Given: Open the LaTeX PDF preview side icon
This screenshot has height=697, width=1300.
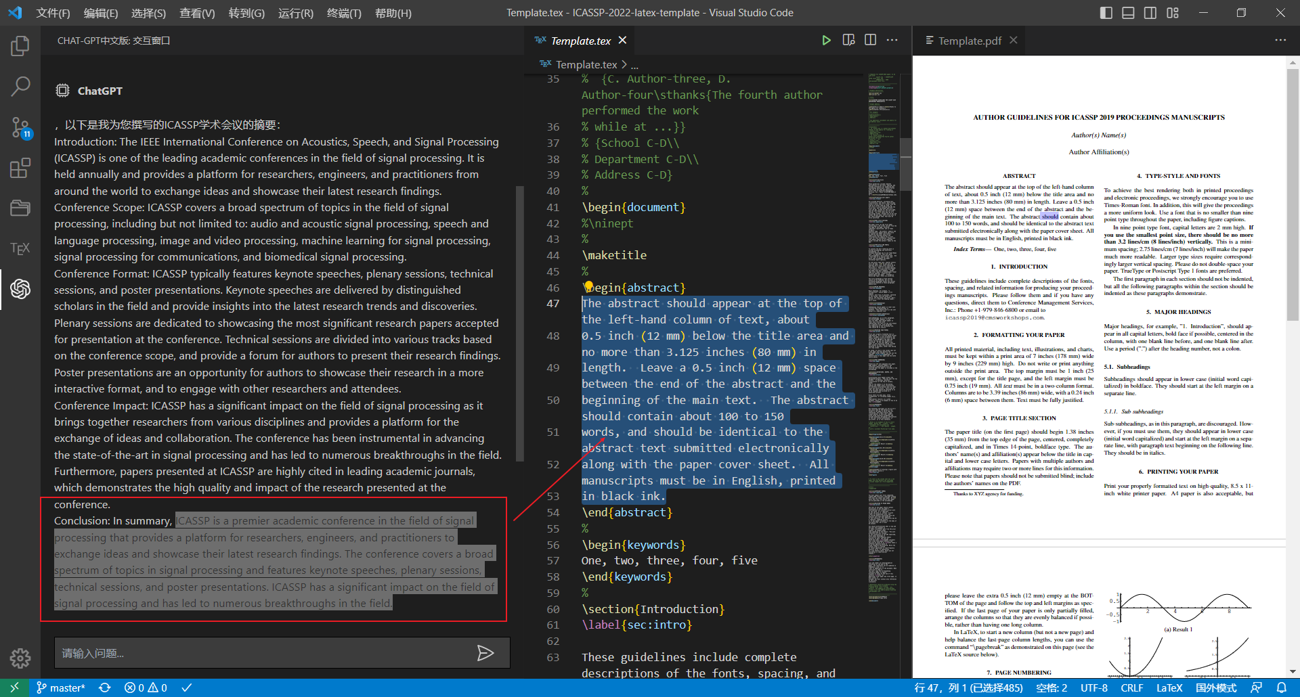Looking at the screenshot, I should pyautogui.click(x=848, y=41).
